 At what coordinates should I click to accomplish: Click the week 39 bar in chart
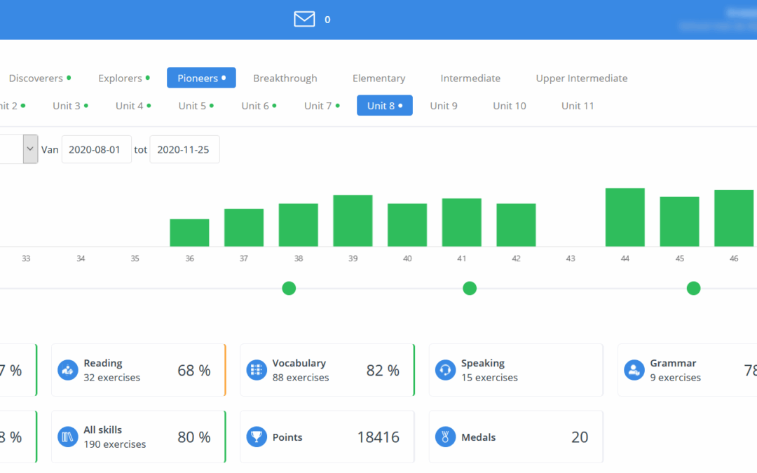click(x=353, y=221)
